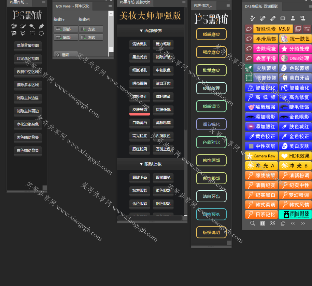Select the magnetic lasso icon in left panel
Viewport: 312px width, 286px height.
tap(14, 33)
